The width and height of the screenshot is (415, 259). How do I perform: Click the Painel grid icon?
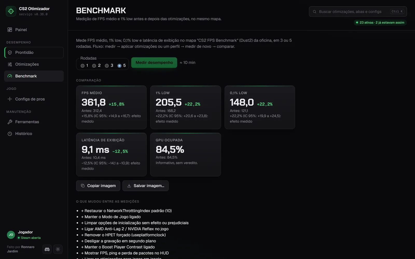[x=10, y=30]
